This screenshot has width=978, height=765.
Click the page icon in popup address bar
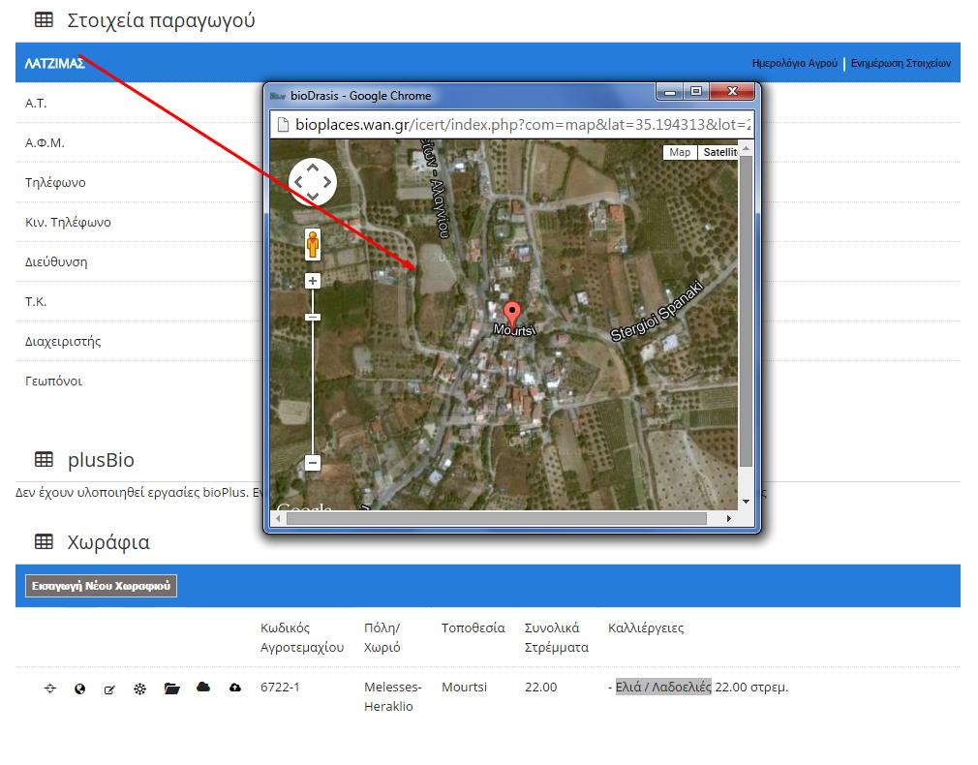point(283,125)
